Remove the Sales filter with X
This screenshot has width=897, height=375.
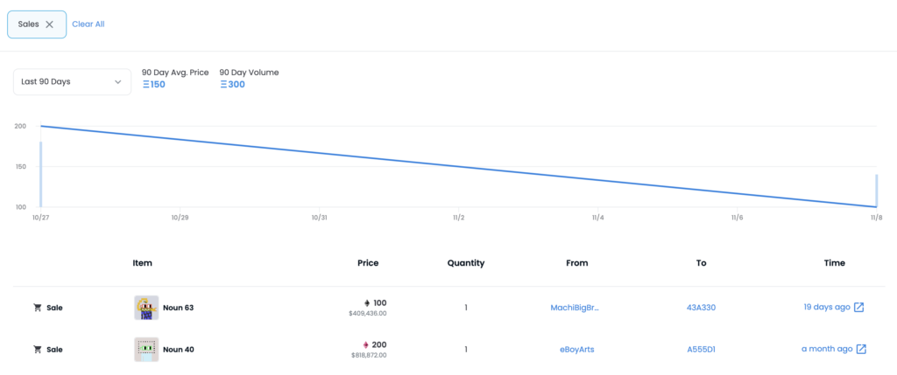coord(50,24)
